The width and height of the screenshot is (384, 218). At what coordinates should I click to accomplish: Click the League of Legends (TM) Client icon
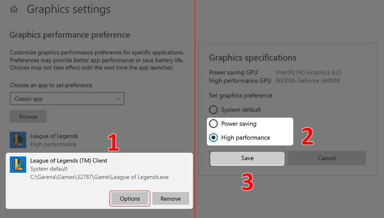19,164
